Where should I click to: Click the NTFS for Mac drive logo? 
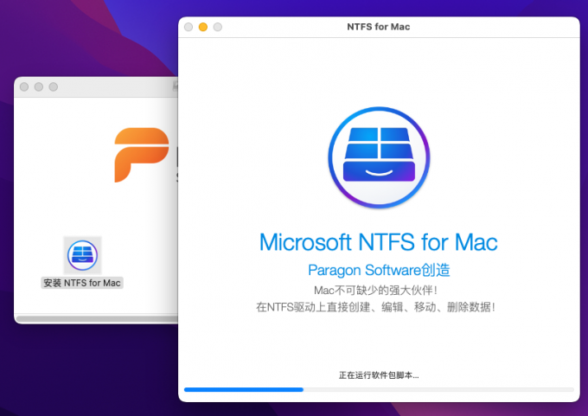coord(379,157)
